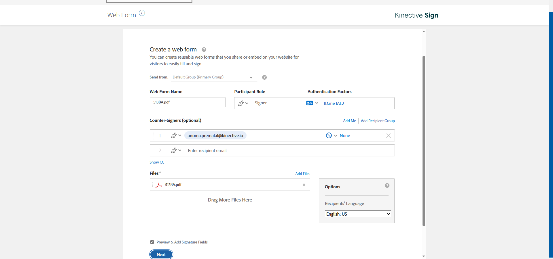Click the Next button
The width and height of the screenshot is (553, 259).
click(161, 254)
